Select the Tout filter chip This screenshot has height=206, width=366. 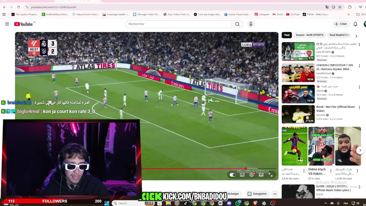pos(287,35)
